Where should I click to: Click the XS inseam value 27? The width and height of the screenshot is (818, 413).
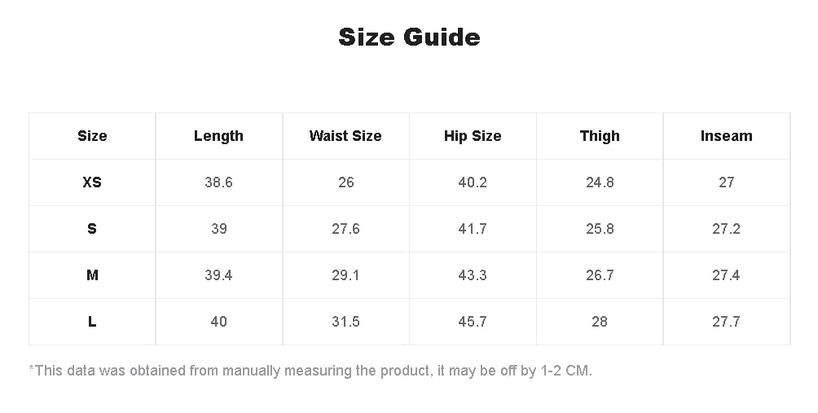click(726, 182)
